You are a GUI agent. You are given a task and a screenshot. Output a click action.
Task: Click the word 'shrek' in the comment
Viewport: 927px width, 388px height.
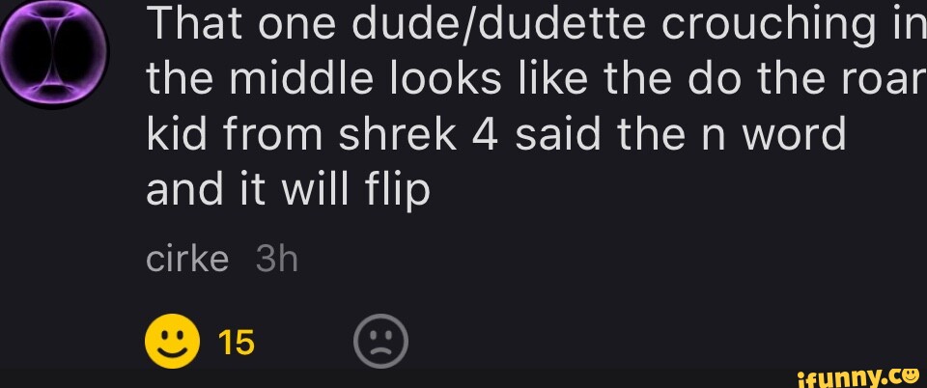[397, 135]
